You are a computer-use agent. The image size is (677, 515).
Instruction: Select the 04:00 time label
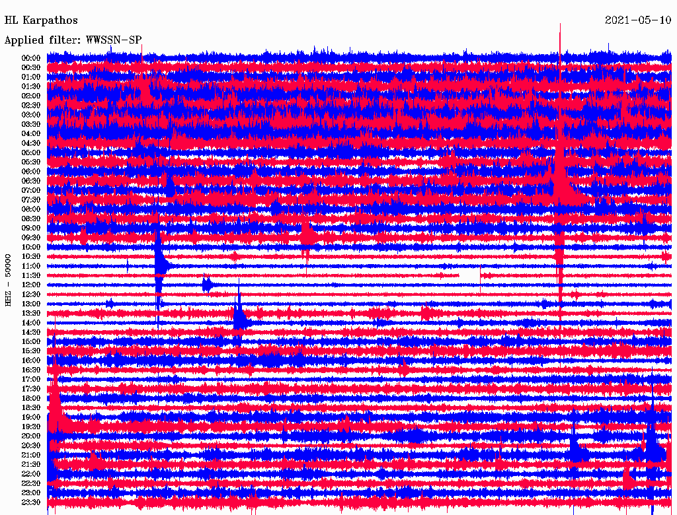31,134
